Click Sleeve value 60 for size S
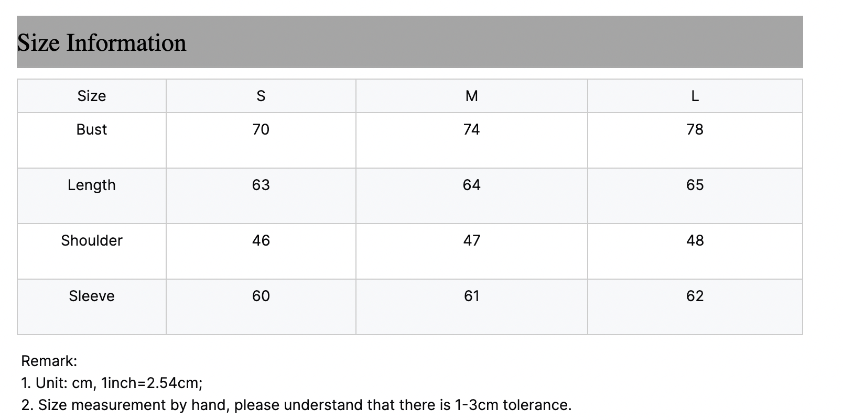 pos(261,296)
